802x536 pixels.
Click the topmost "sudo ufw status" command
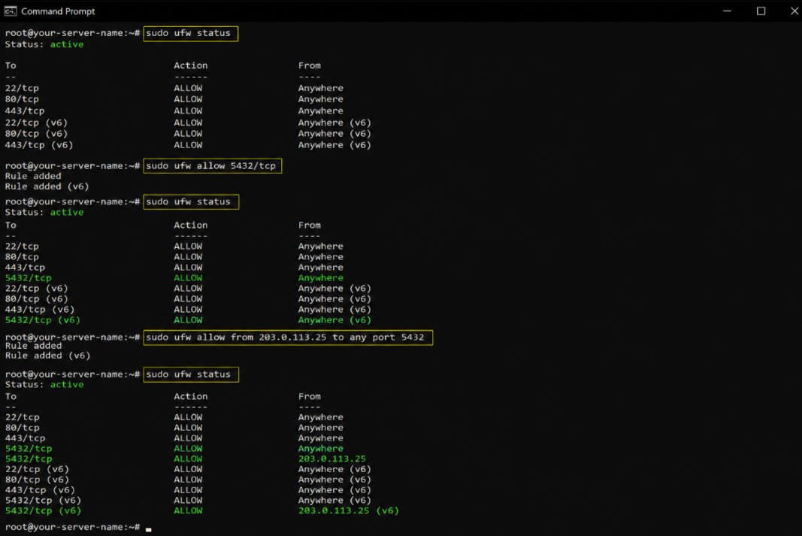click(x=190, y=33)
